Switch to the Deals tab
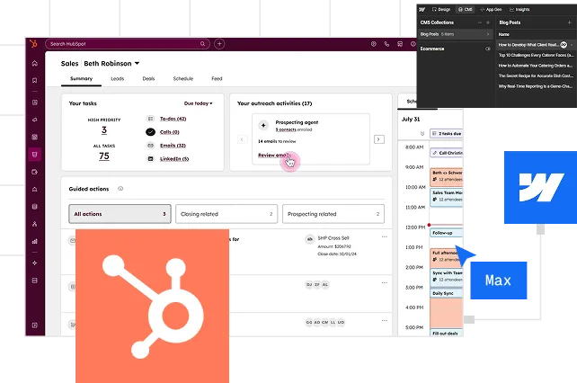Viewport: 577px width, 383px height. pyautogui.click(x=148, y=78)
